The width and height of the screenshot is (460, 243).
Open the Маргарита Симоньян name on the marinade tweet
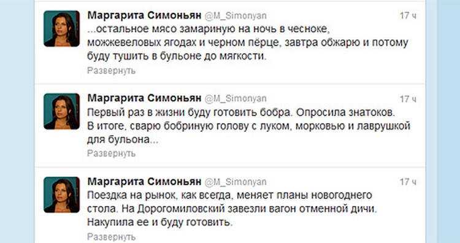click(144, 15)
